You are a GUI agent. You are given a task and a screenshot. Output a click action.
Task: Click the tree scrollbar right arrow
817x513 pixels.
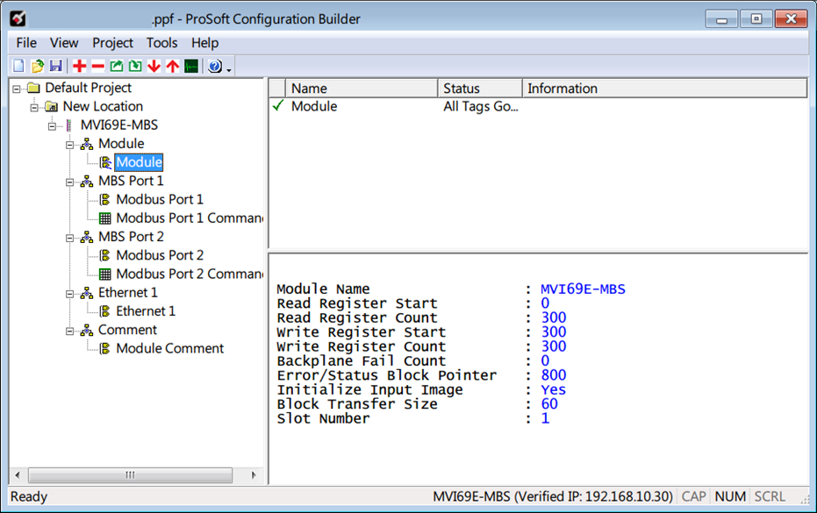coord(254,475)
